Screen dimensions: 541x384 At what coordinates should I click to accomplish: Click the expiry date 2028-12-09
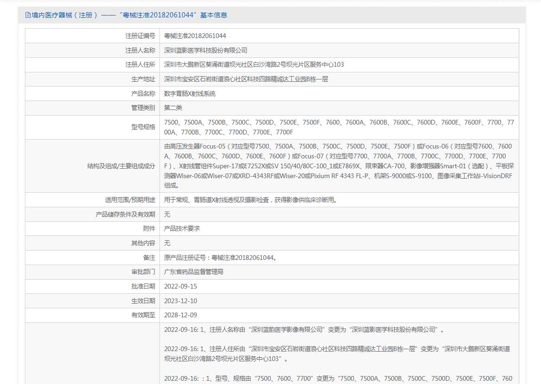click(x=180, y=315)
